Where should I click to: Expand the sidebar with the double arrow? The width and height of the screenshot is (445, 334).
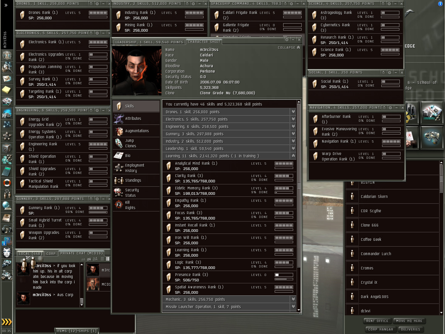pos(6,5)
